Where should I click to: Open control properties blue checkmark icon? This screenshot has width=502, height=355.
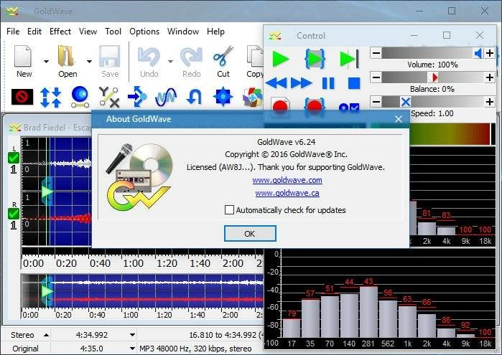click(x=349, y=107)
